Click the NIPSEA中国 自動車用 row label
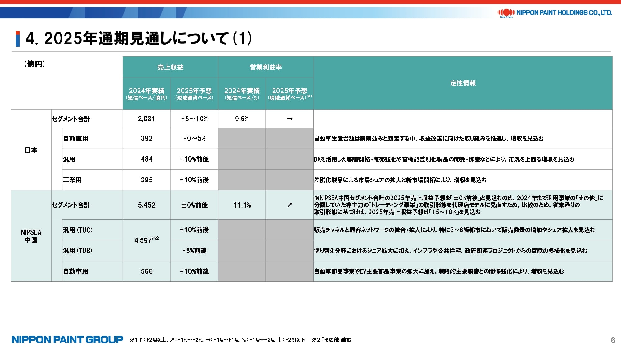 click(75, 271)
